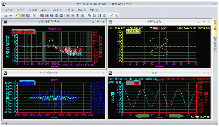Click the magnifier zoom-in toolbar icon
The height and width of the screenshot is (127, 219).
tap(42, 15)
